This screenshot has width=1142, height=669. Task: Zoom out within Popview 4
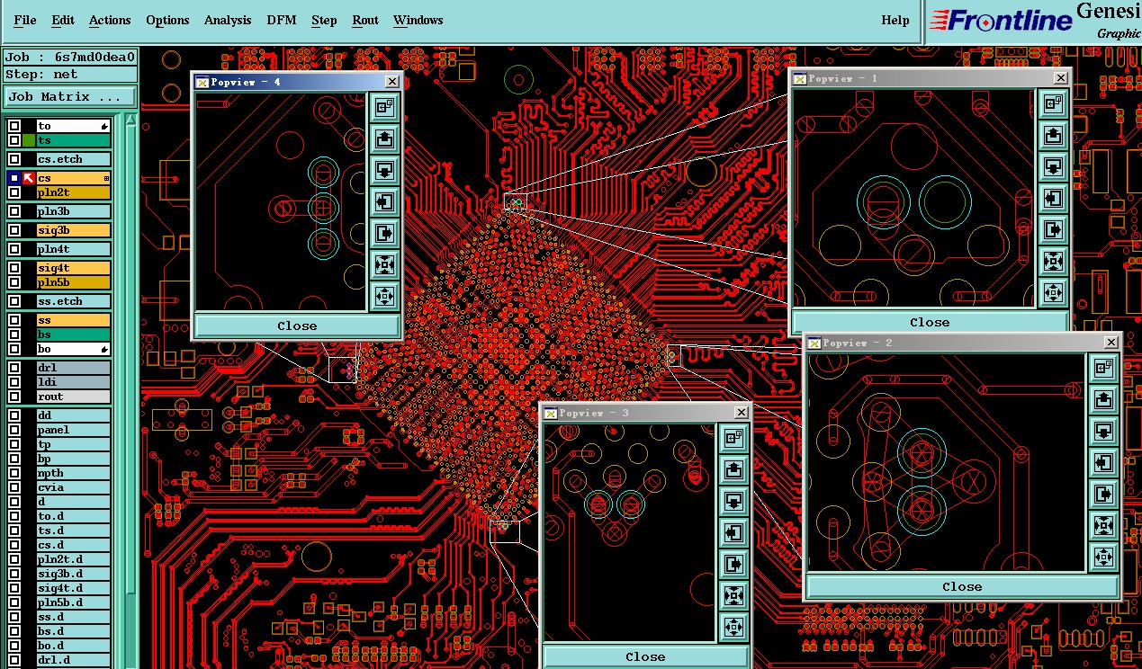pyautogui.click(x=385, y=296)
